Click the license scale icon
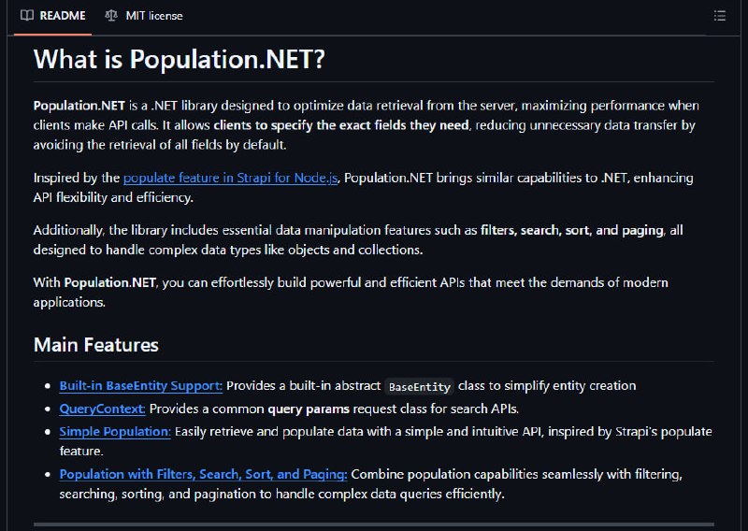 (x=111, y=16)
